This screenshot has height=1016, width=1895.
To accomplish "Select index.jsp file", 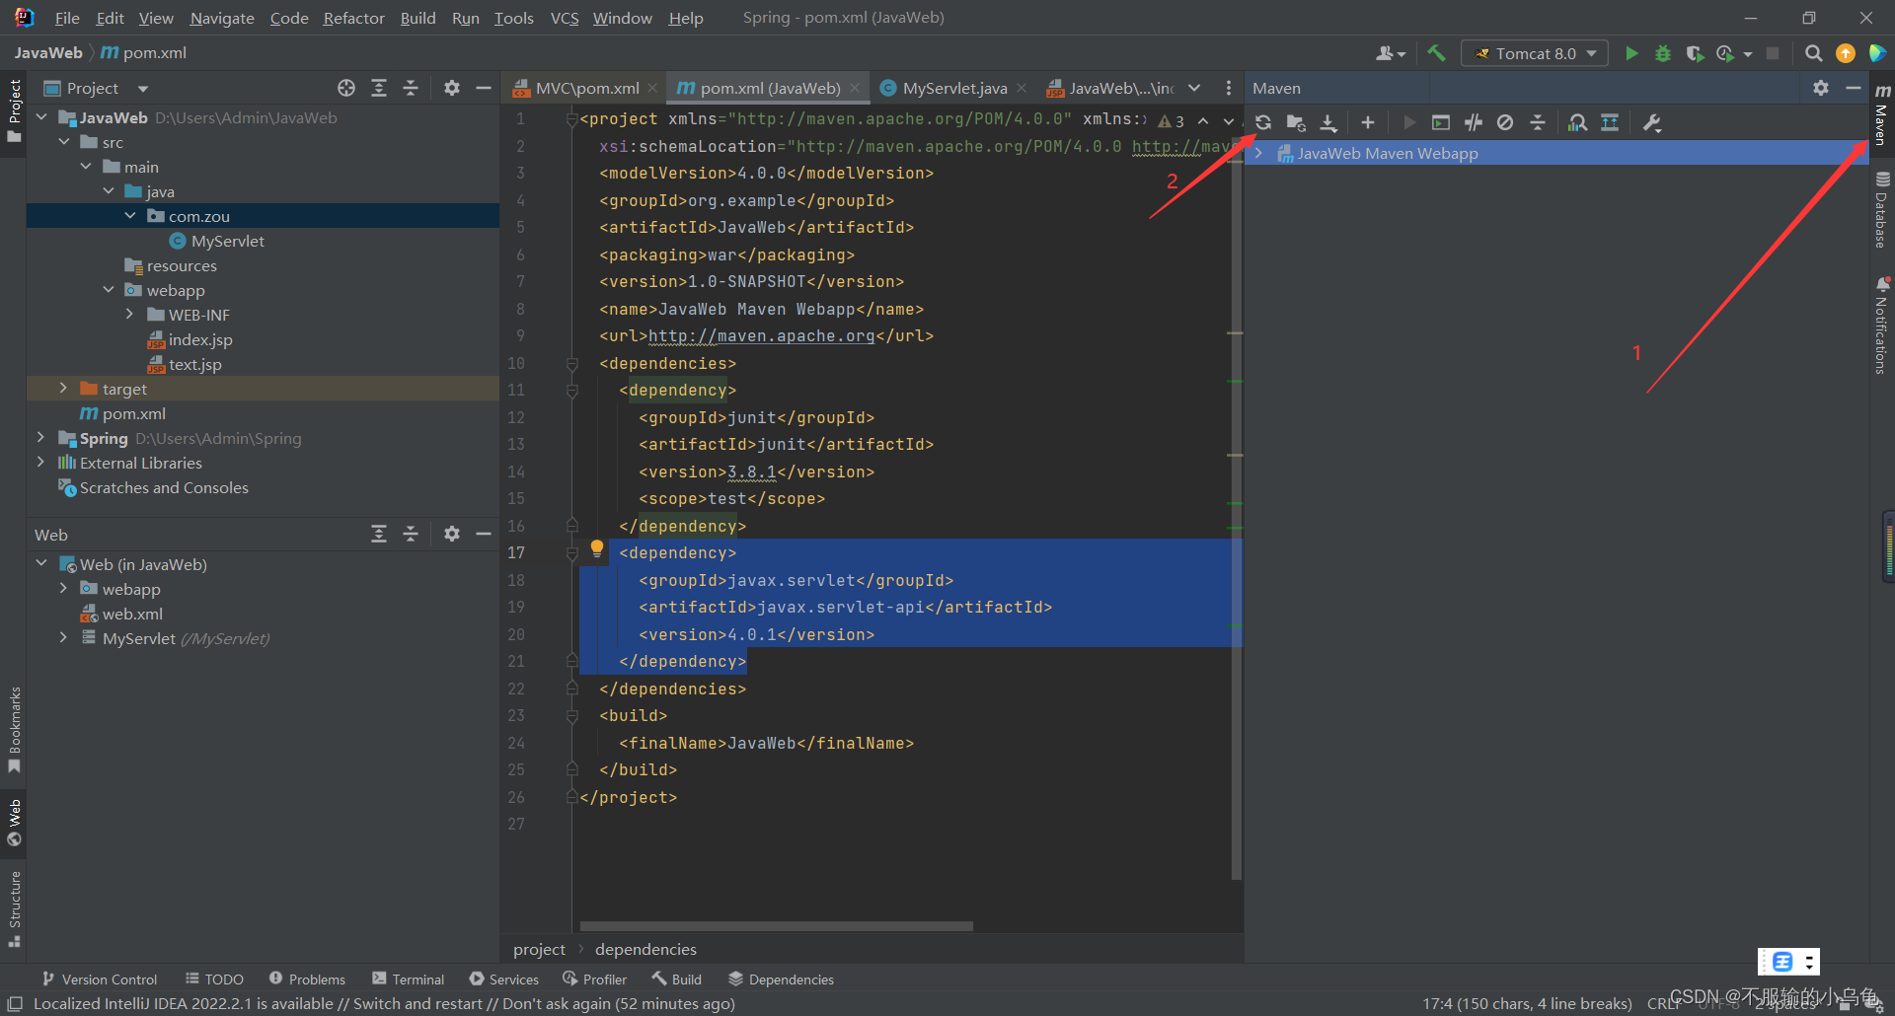I will [x=200, y=339].
